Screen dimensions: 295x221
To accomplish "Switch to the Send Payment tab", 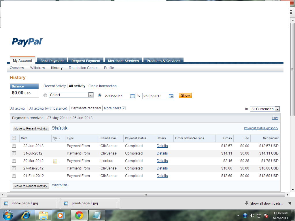I will pos(52,61).
